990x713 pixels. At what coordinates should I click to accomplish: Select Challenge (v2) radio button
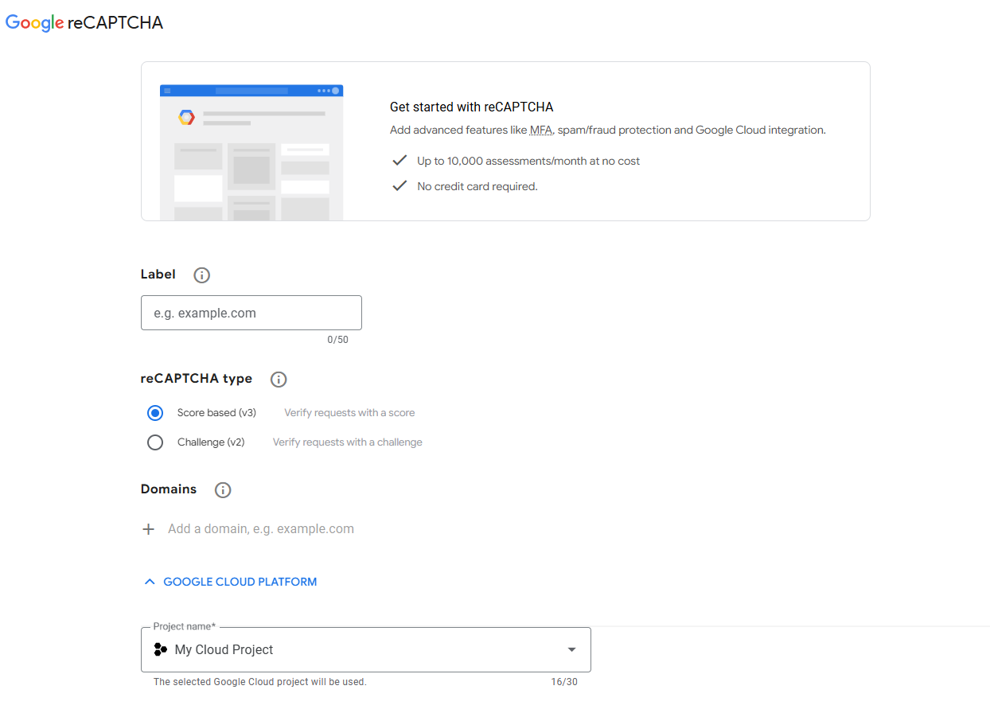coord(155,442)
